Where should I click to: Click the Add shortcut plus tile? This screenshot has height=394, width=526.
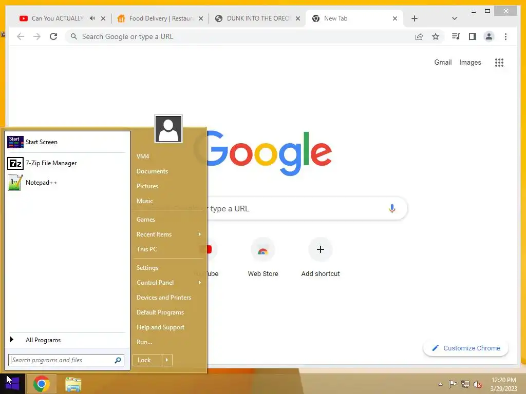pos(321,249)
